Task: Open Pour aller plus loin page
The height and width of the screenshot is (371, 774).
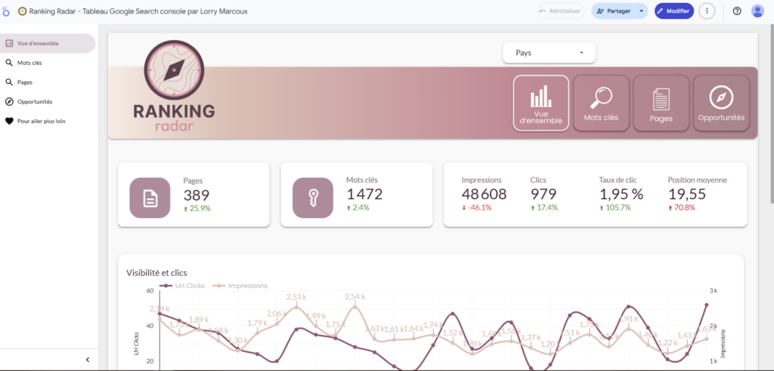Action: (x=41, y=121)
